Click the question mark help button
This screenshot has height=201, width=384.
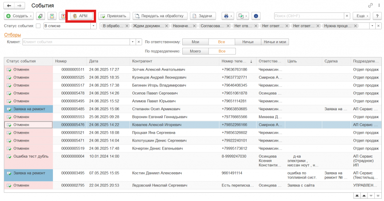[x=376, y=16]
